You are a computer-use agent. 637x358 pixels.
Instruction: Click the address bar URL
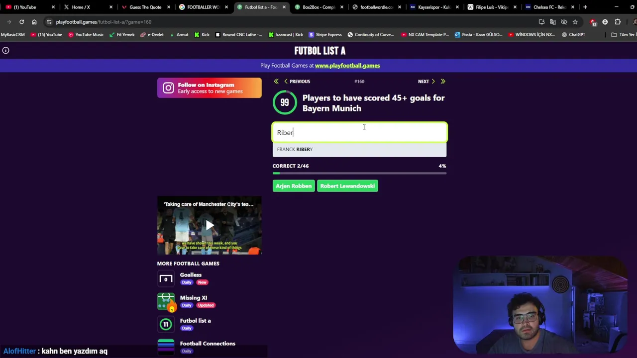pyautogui.click(x=104, y=22)
